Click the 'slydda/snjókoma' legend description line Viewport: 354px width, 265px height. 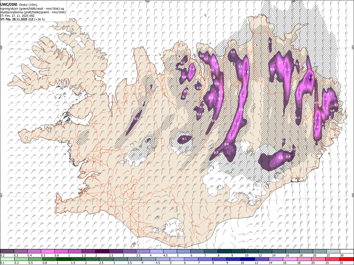click(x=33, y=12)
